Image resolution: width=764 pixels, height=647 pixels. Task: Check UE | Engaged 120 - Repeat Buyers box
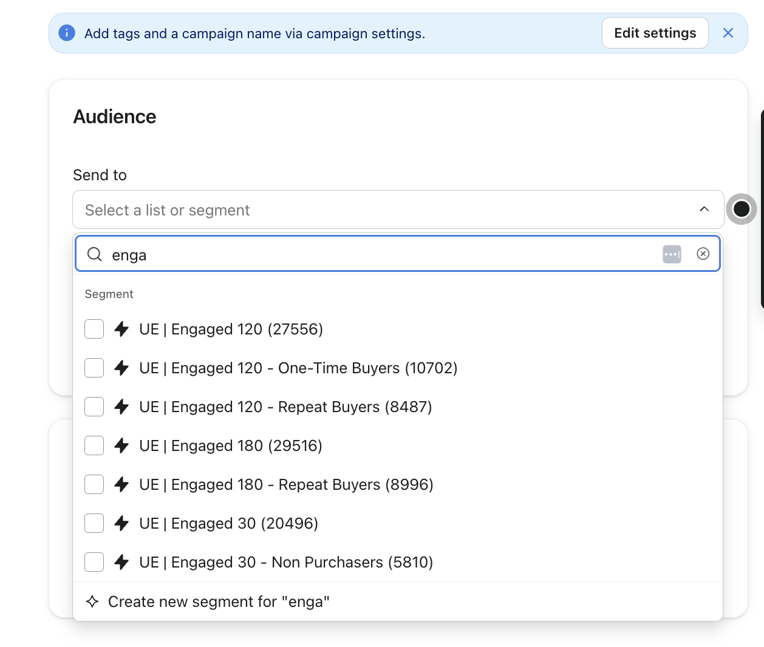[94, 407]
